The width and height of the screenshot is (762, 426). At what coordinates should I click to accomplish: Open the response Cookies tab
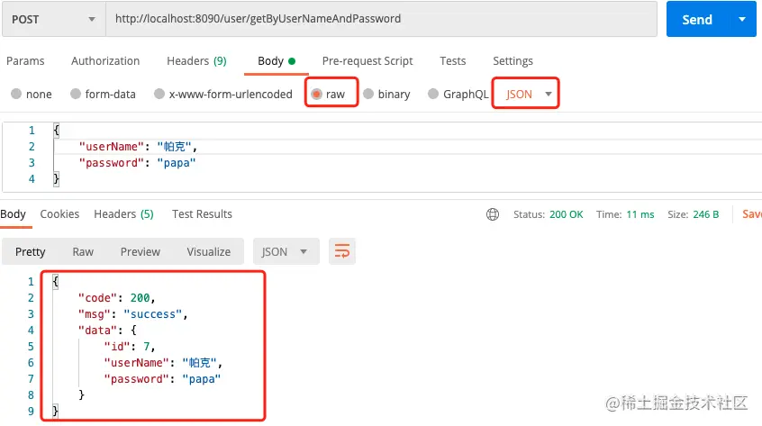click(x=59, y=214)
